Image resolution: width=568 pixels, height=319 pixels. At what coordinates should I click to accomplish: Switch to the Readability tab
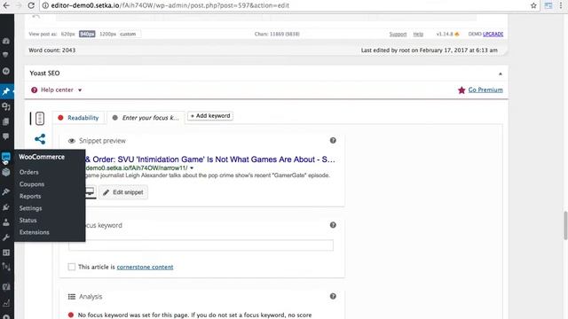[x=78, y=118]
